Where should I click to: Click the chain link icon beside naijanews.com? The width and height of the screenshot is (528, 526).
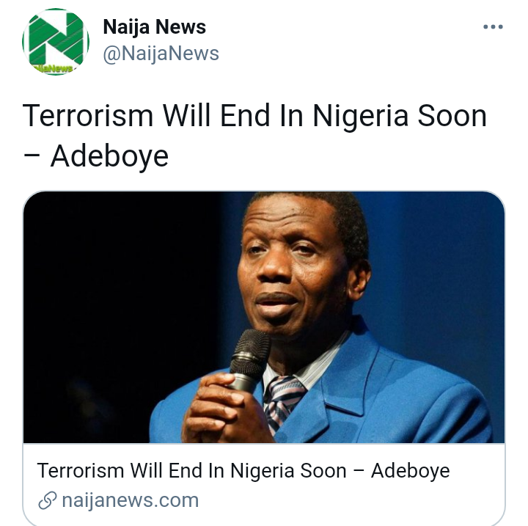coord(47,500)
